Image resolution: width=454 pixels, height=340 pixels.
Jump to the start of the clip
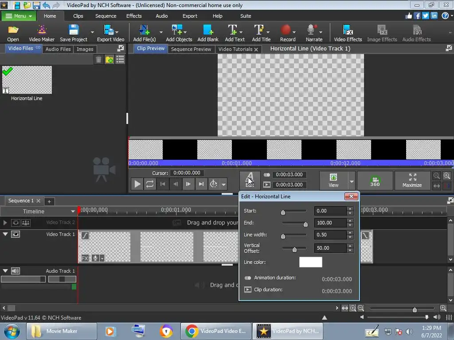[163, 184]
